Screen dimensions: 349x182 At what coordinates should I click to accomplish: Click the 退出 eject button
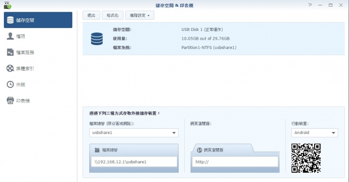91,15
